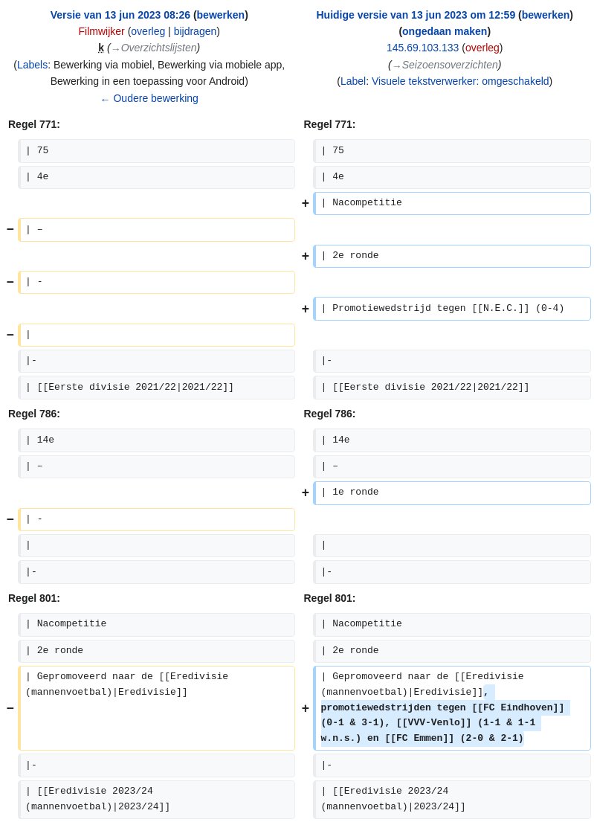The width and height of the screenshot is (594, 822).
Task: Click 'bewerken' next to the current version
Action: click(545, 15)
